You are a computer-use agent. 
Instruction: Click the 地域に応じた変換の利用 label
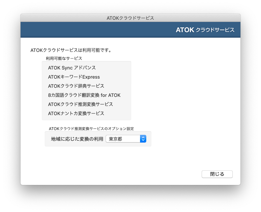click(x=77, y=139)
